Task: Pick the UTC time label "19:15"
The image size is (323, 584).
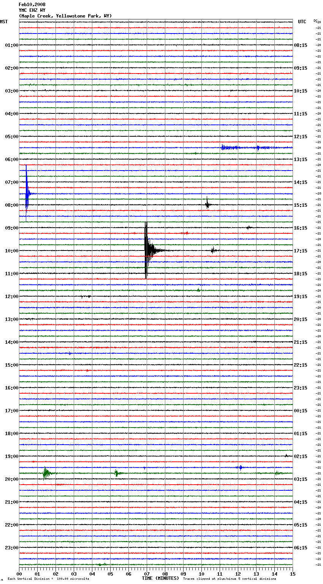Action: pos(301,297)
